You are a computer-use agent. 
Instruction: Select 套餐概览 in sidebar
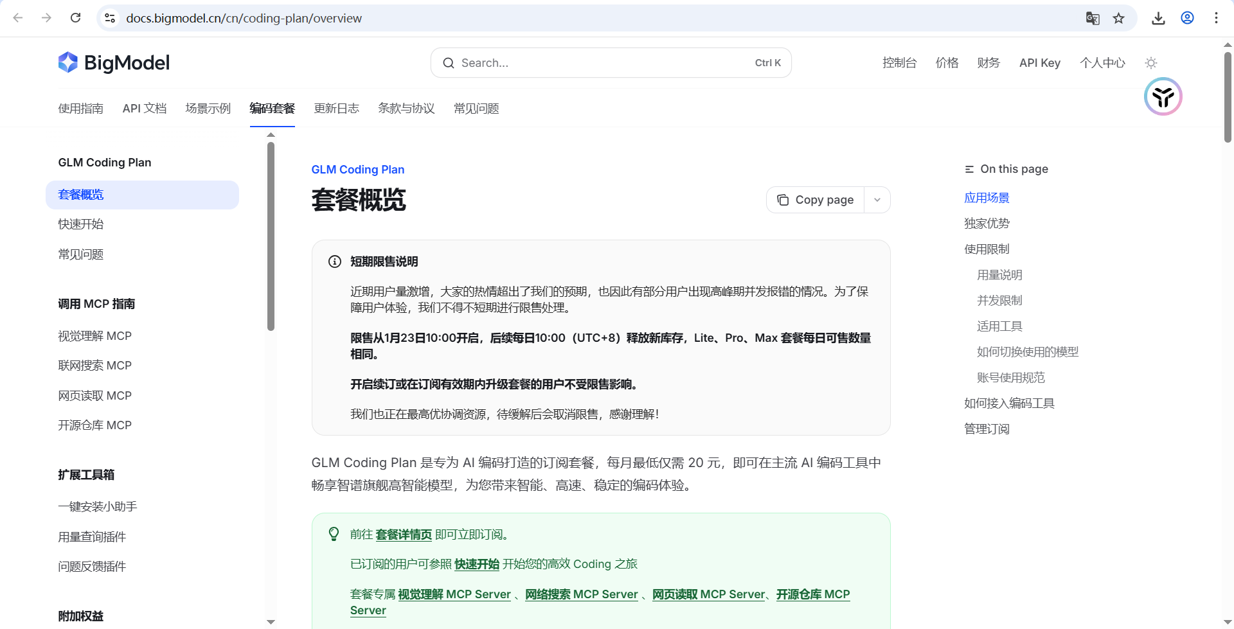coord(142,195)
